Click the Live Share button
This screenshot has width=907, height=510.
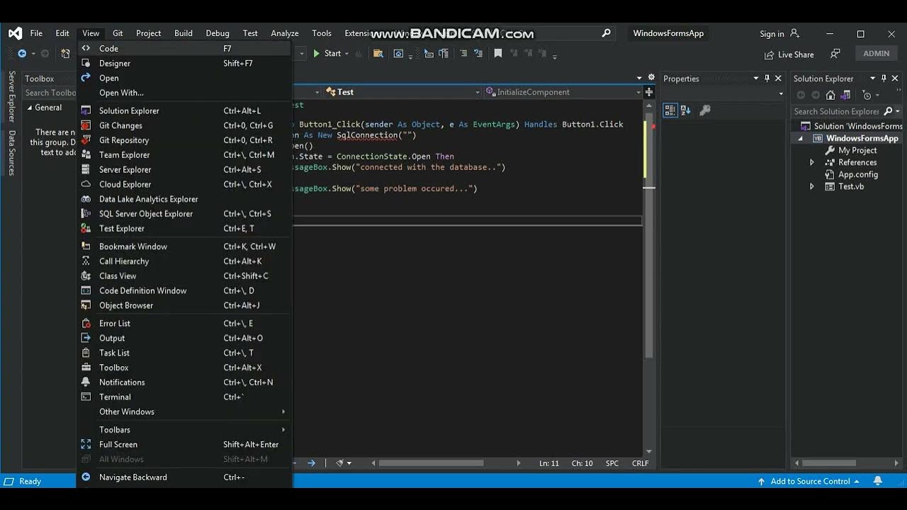point(789,55)
